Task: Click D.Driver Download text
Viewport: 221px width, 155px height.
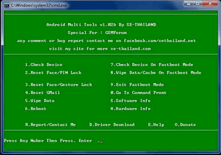Action: click(x=112, y=125)
